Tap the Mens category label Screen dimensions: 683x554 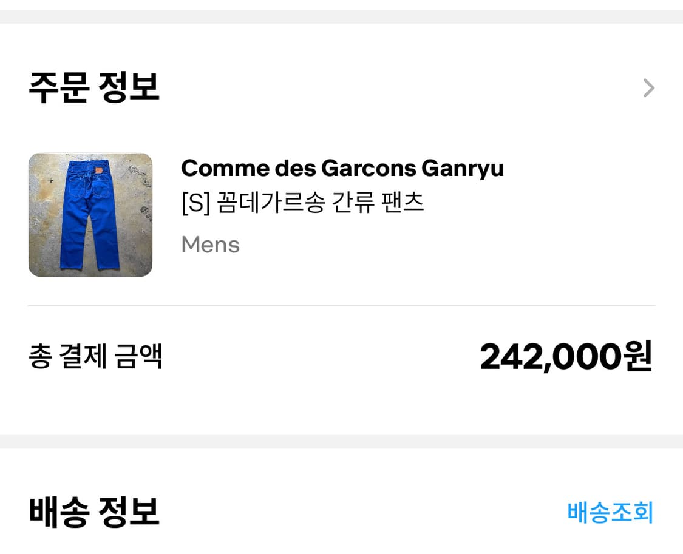pos(210,245)
